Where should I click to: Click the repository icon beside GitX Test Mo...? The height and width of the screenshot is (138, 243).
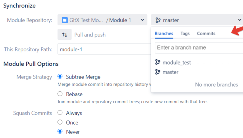click(64, 20)
